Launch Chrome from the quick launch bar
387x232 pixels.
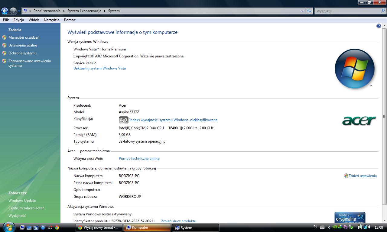coord(57,227)
